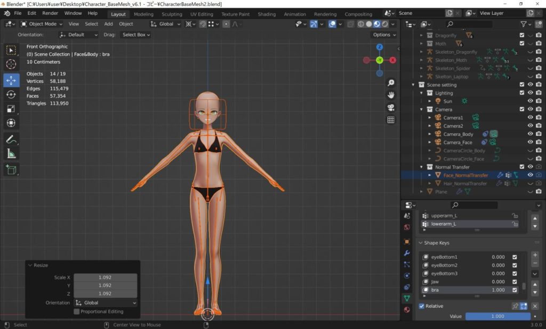Viewport: 546px width, 329px height.
Task: Choose the Scale tool
Action: tap(11, 109)
